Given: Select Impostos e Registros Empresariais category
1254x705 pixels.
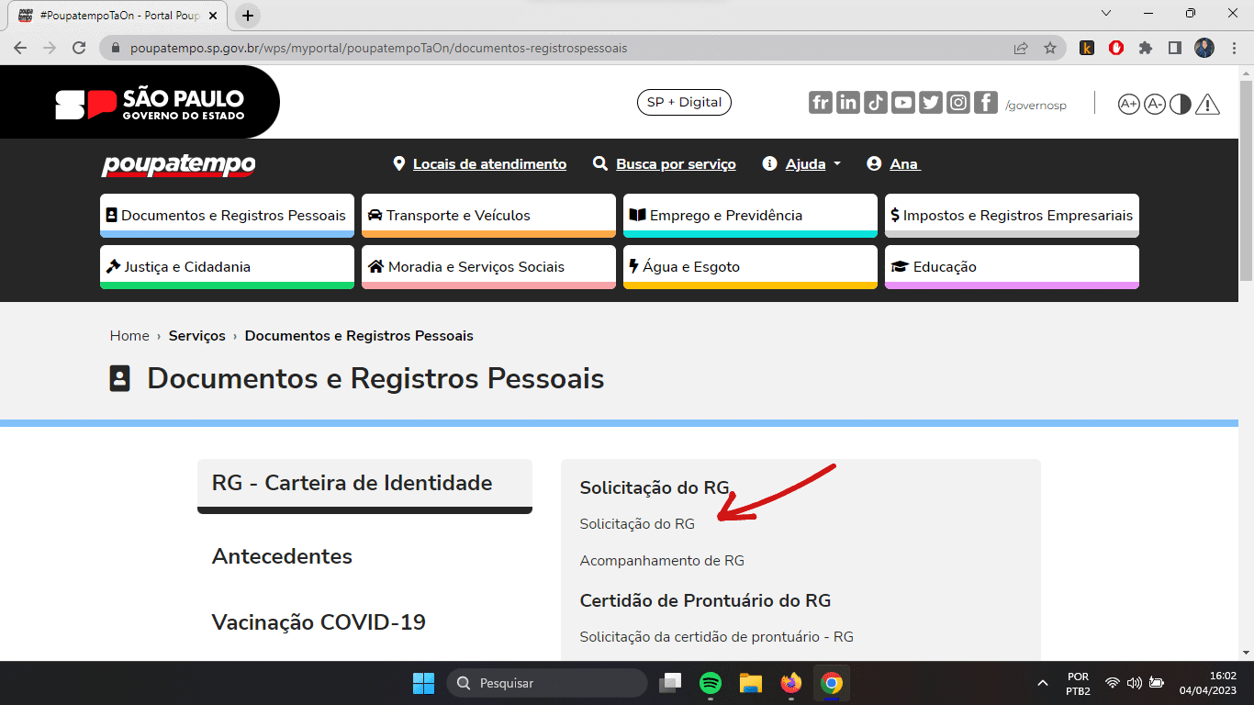Looking at the screenshot, I should click(1012, 216).
